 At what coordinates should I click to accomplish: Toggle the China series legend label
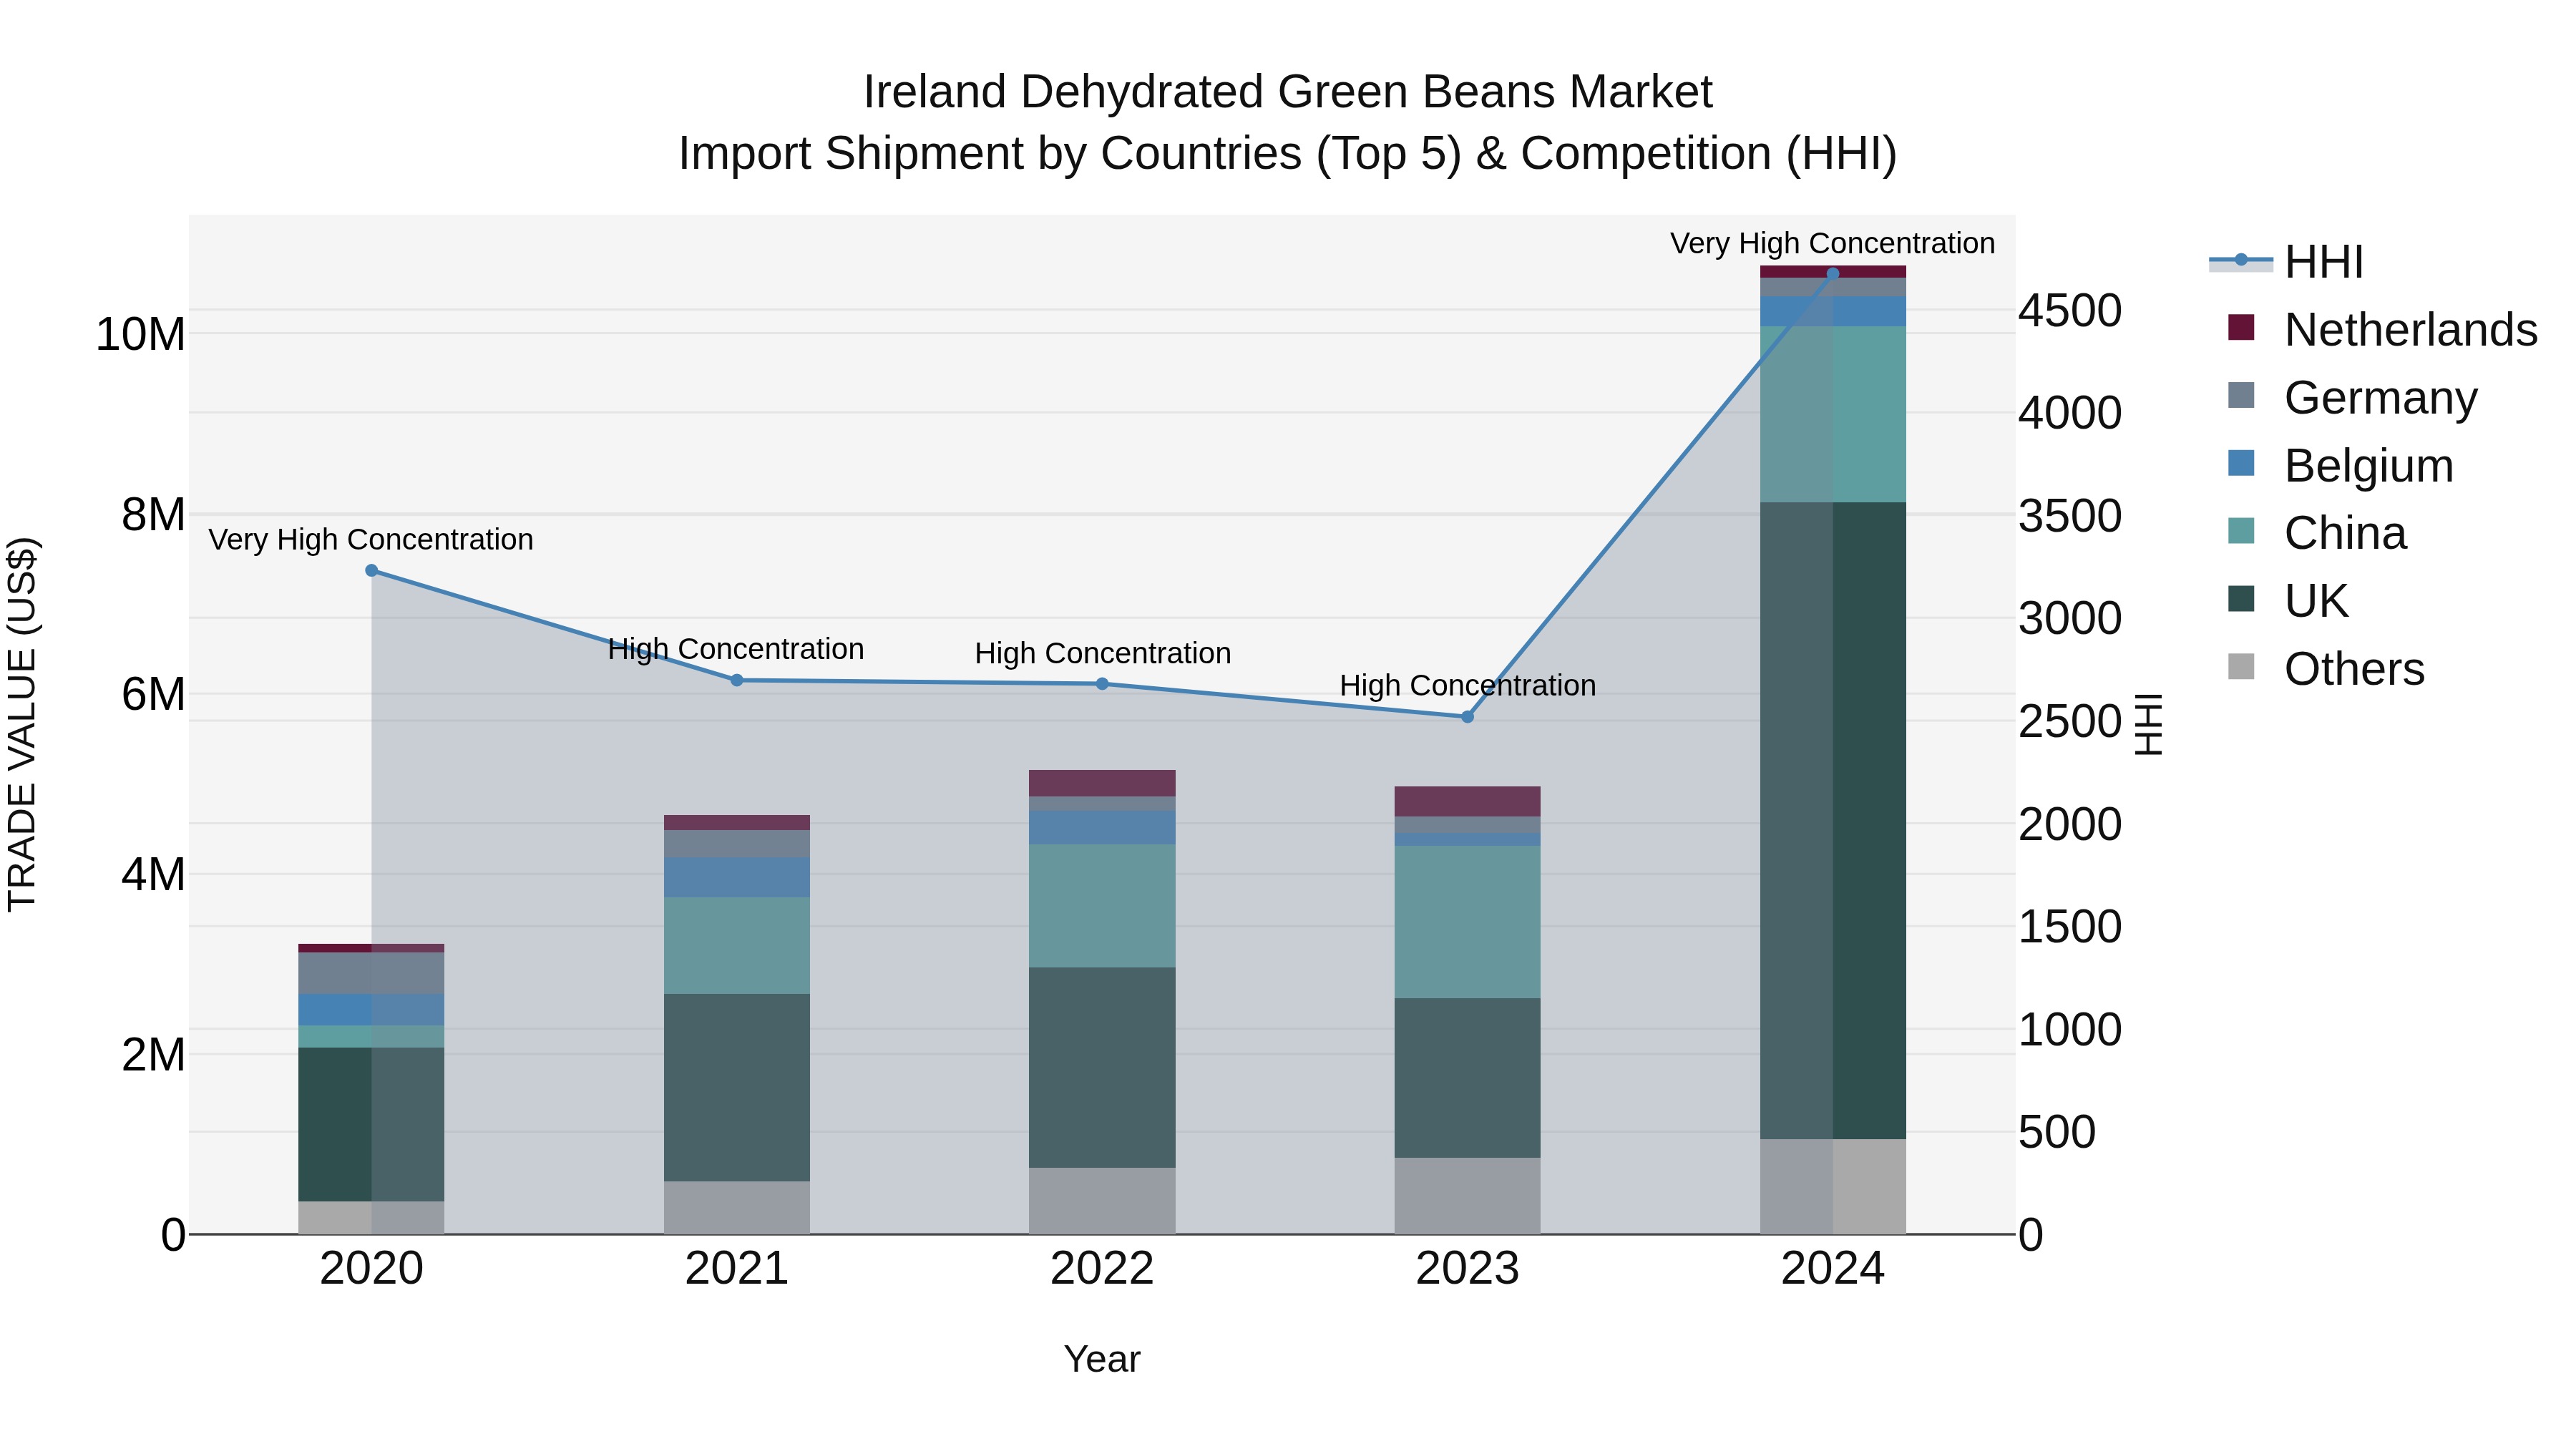(2345, 533)
